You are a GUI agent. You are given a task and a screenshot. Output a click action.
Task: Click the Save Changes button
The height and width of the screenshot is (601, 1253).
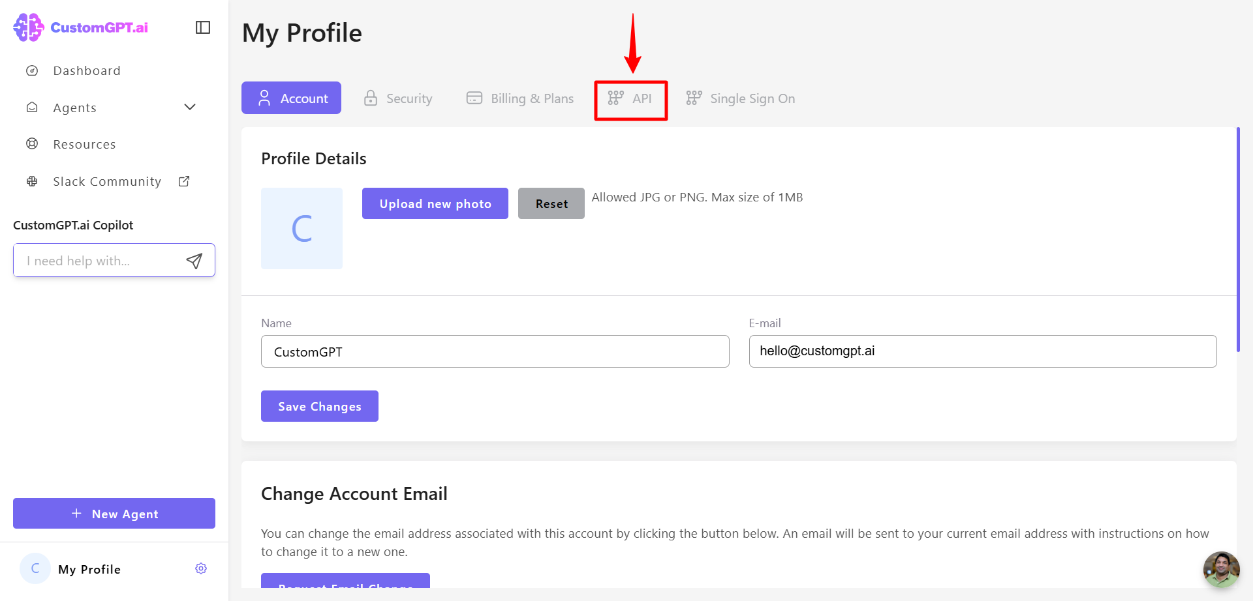pos(320,406)
